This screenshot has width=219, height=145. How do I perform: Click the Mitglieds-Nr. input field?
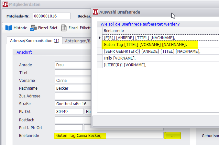tap(51, 16)
